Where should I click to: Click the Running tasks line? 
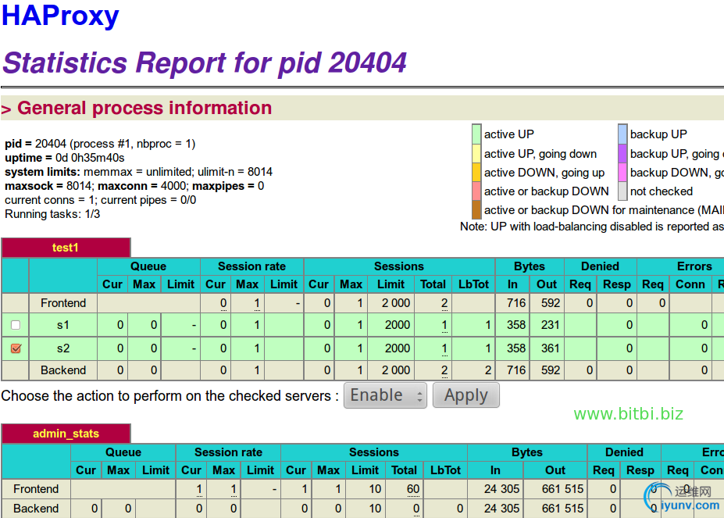pos(52,214)
